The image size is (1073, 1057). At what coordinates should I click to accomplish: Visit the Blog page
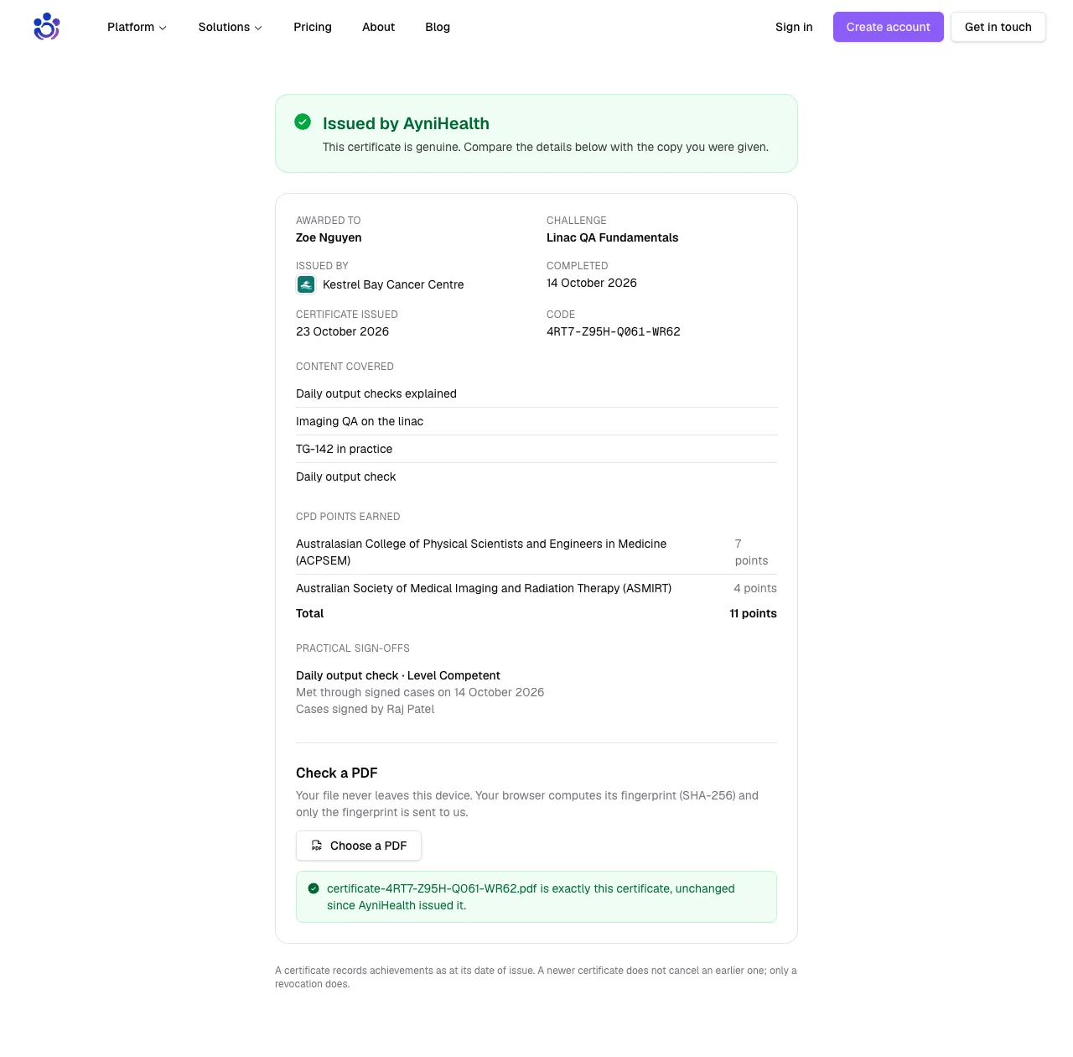438,27
